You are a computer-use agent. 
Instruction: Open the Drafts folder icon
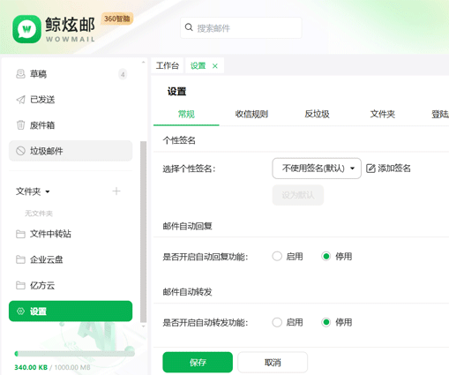[x=20, y=74]
